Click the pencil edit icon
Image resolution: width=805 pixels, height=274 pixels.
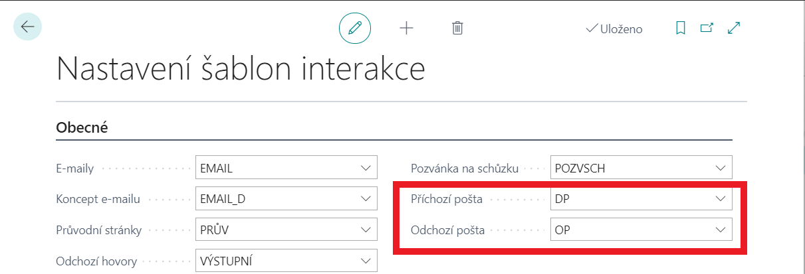[355, 28]
